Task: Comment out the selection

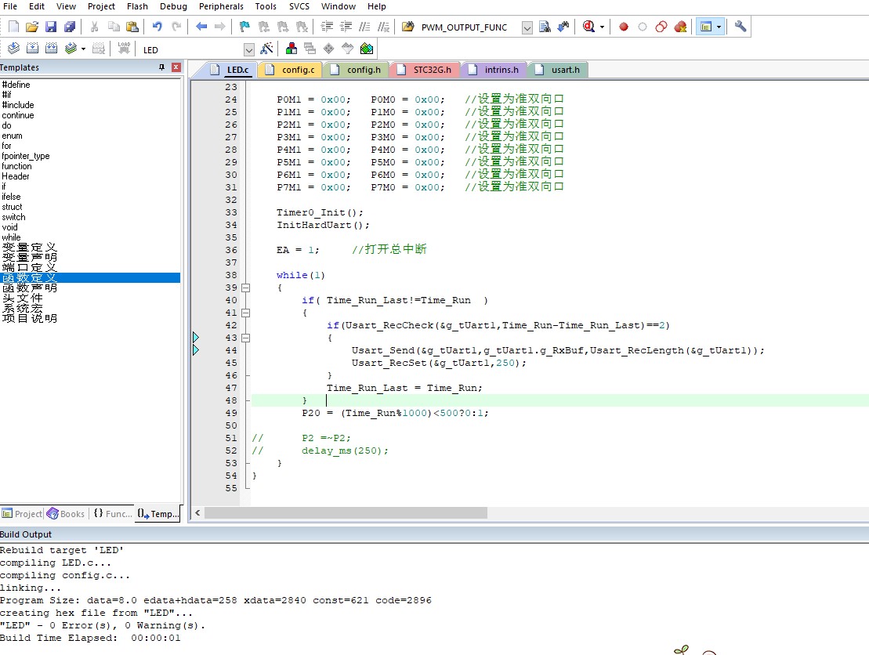Action: (x=364, y=27)
